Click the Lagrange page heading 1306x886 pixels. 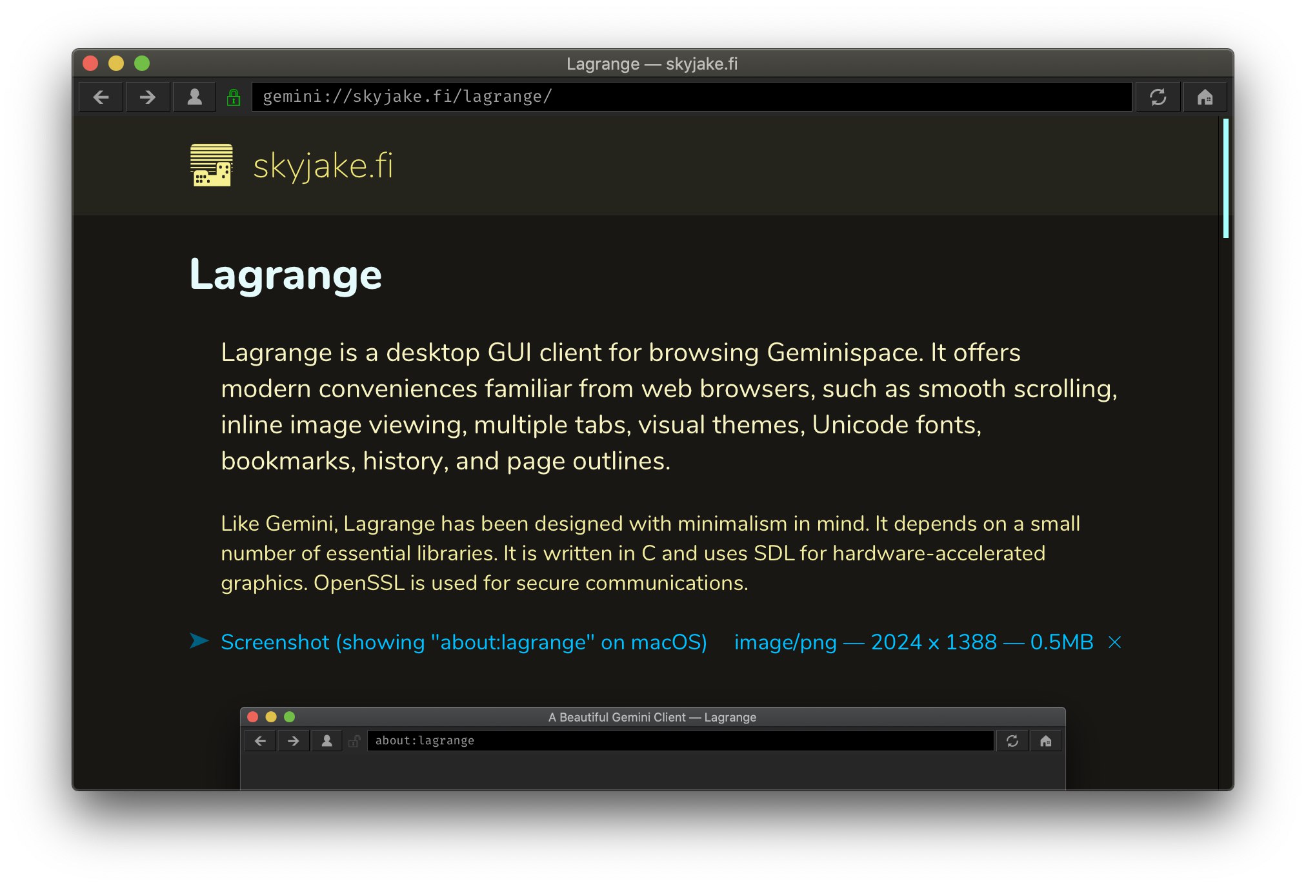(285, 275)
